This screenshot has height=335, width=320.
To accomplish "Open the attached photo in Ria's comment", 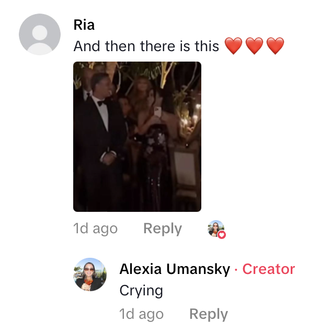I will pos(137,137).
